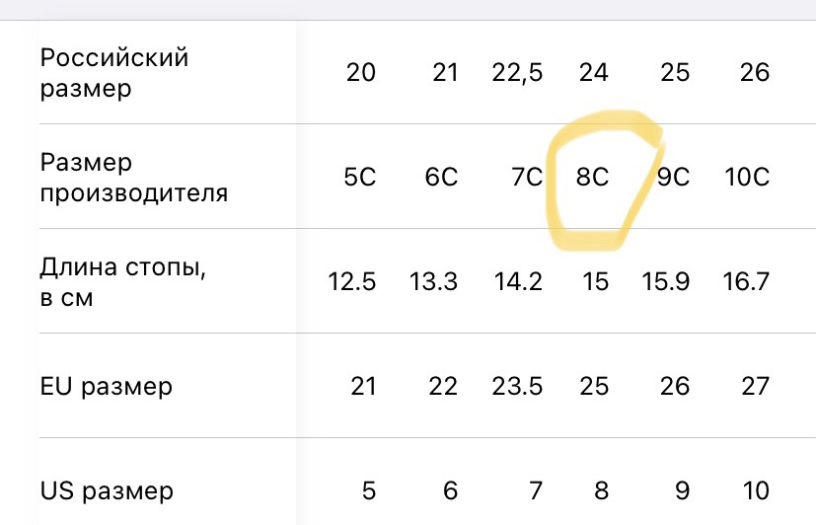Click the Длина стопы, в см label
The height and width of the screenshot is (525, 816).
click(122, 282)
